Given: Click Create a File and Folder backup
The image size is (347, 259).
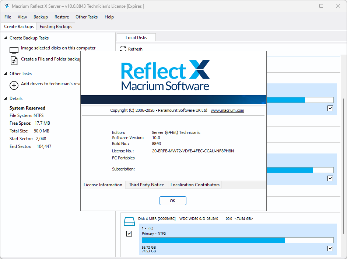Looking at the screenshot, I should (x=51, y=59).
